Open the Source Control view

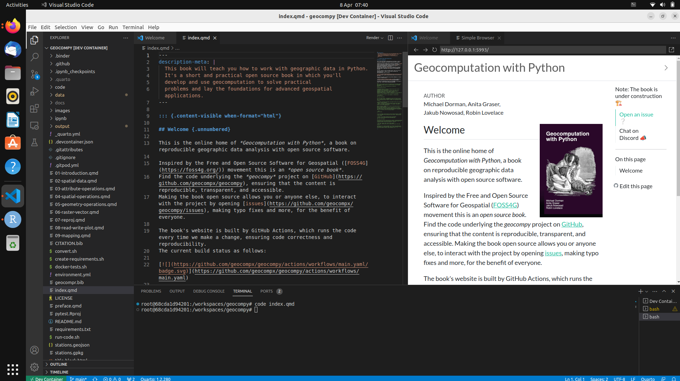point(34,74)
